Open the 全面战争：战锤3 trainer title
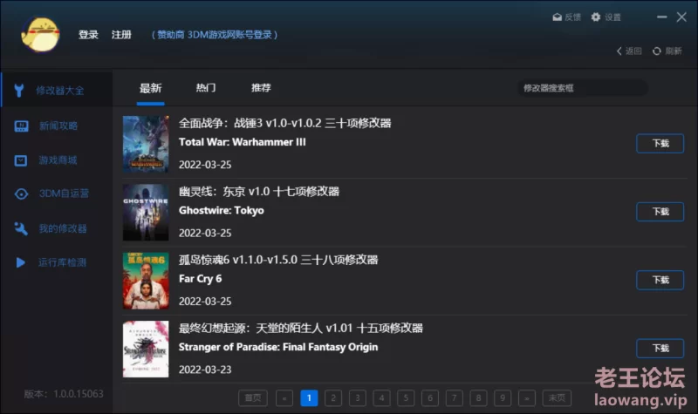 285,123
